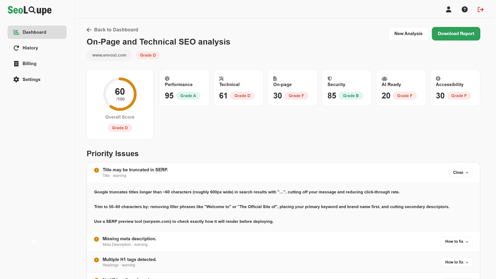
Task: Click the red logout icon
Action: (x=481, y=10)
